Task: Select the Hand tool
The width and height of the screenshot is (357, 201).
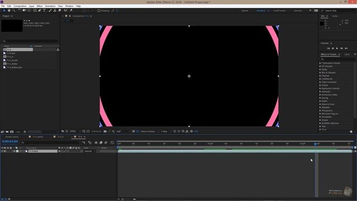Action: coord(9,11)
